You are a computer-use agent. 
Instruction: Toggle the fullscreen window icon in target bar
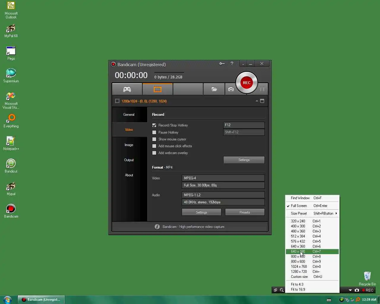pyautogui.click(x=262, y=101)
